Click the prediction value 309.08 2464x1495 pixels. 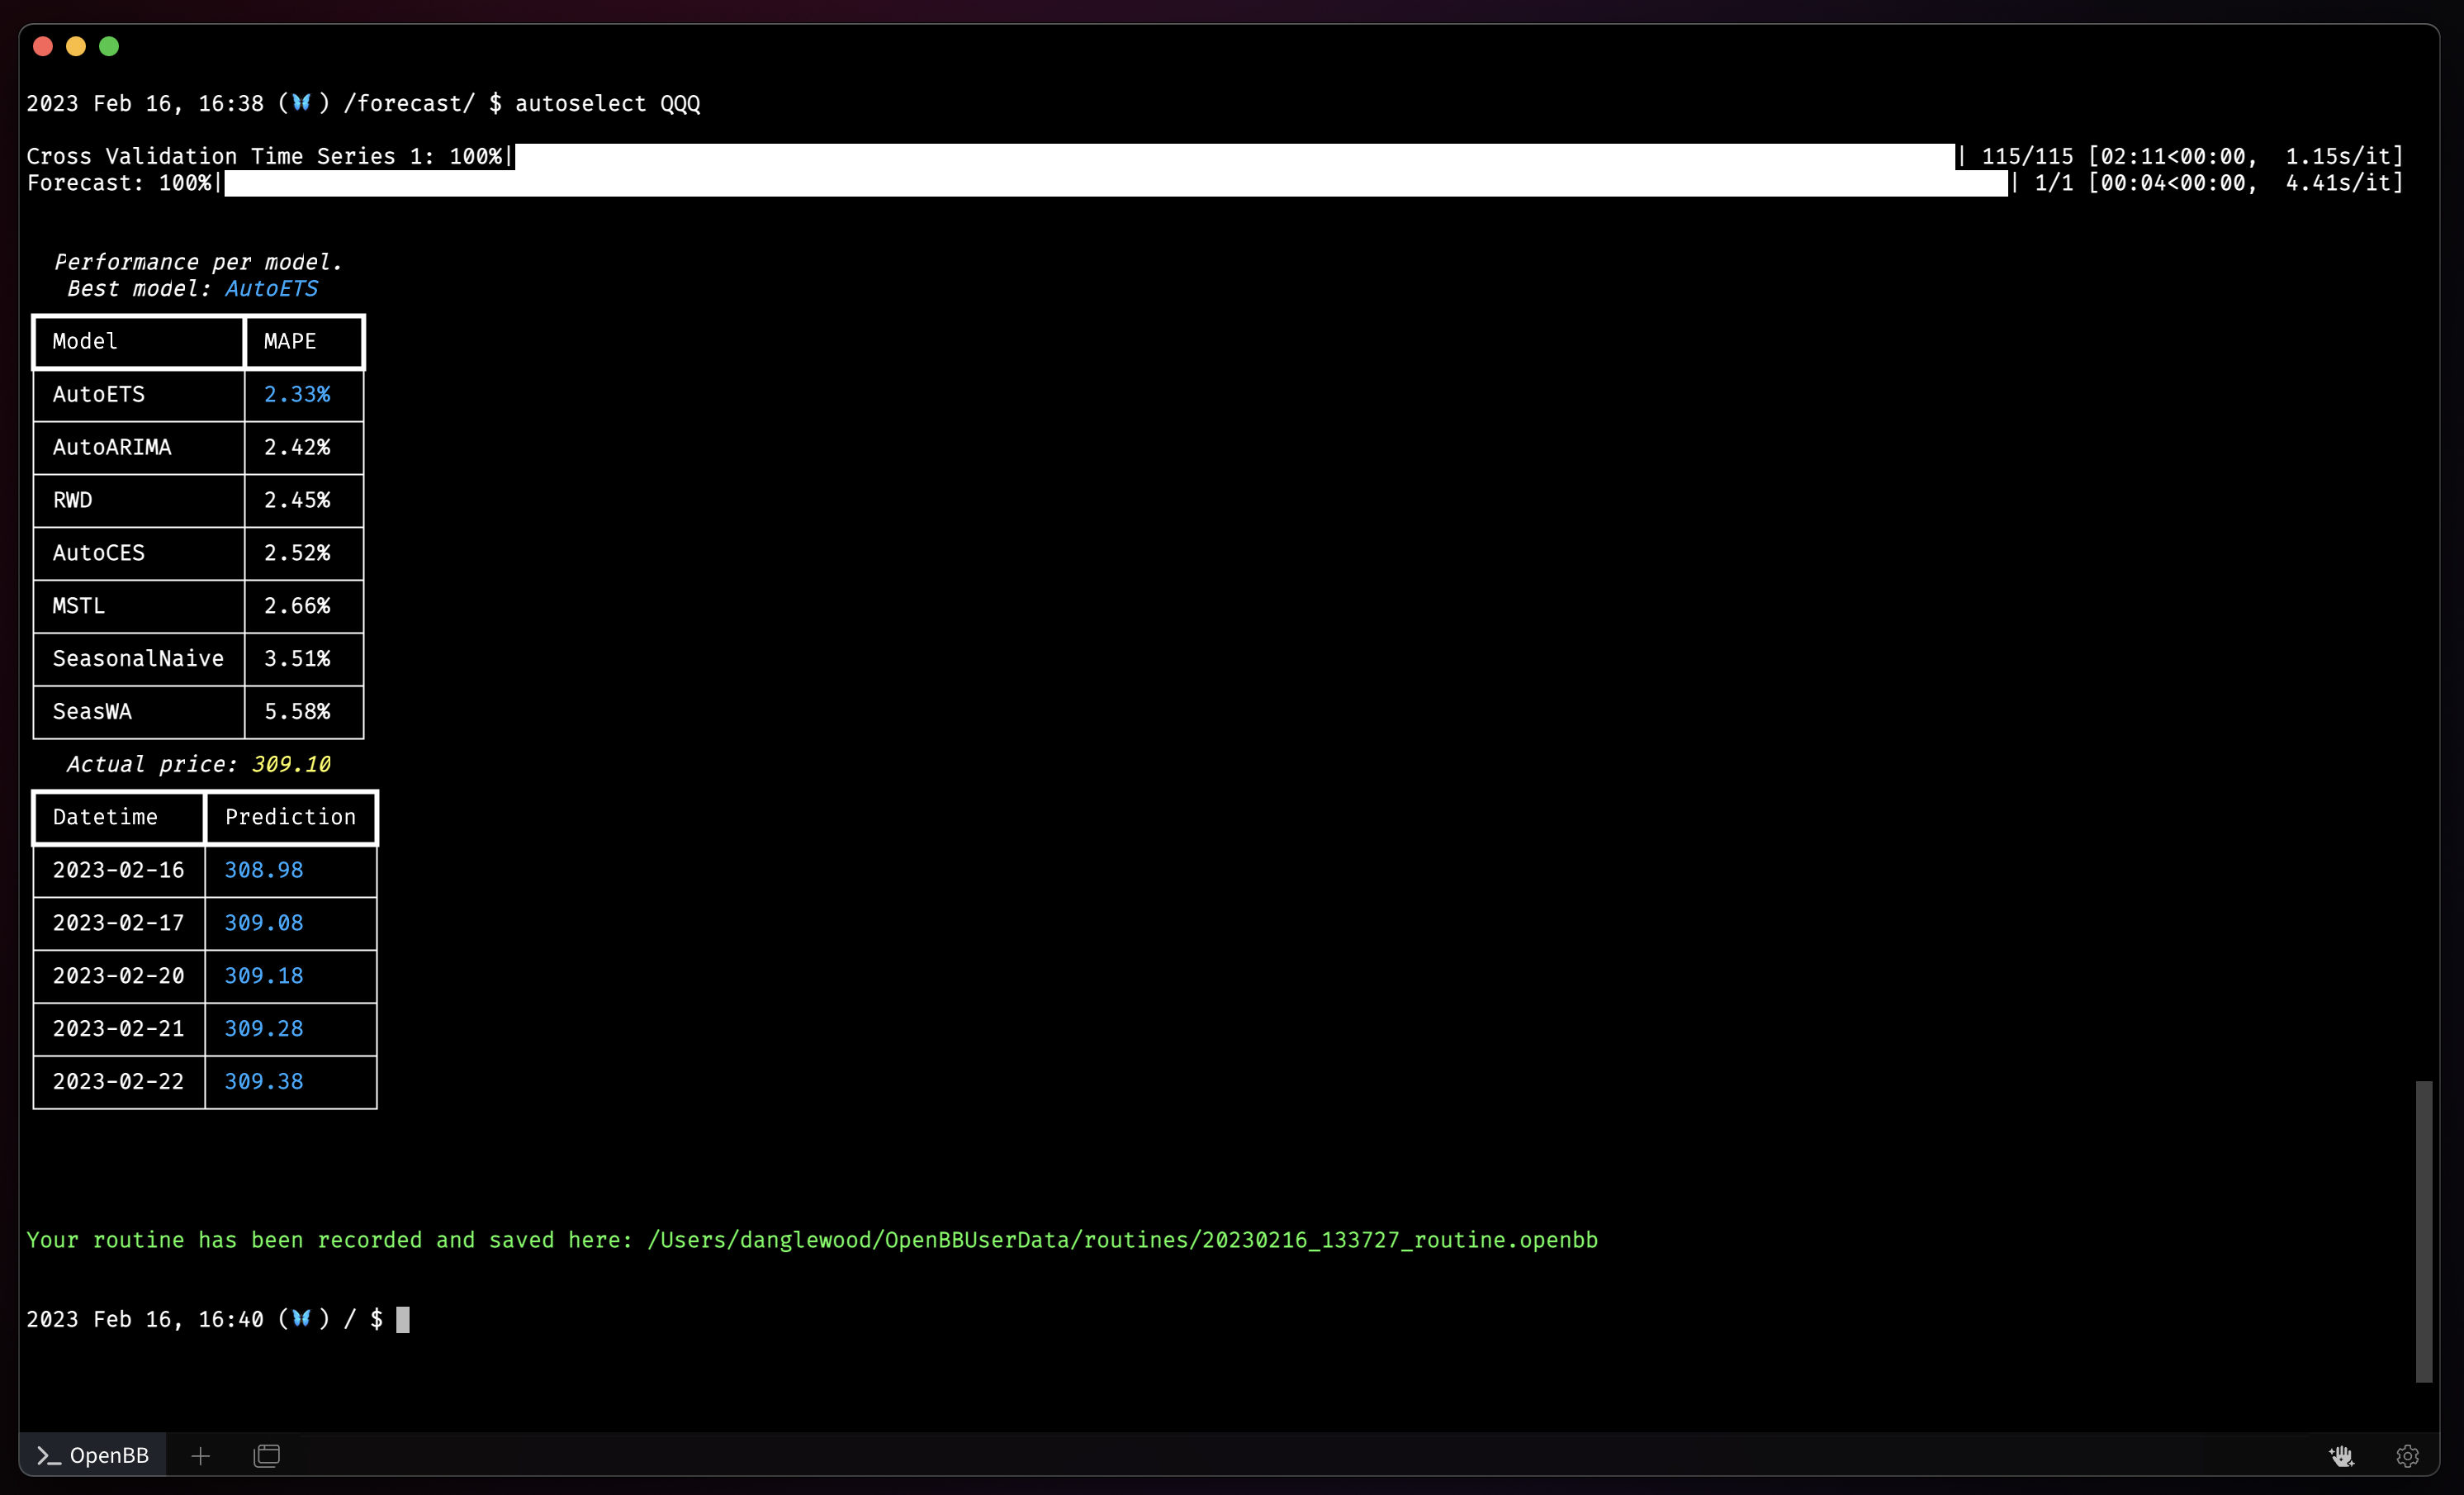(264, 923)
